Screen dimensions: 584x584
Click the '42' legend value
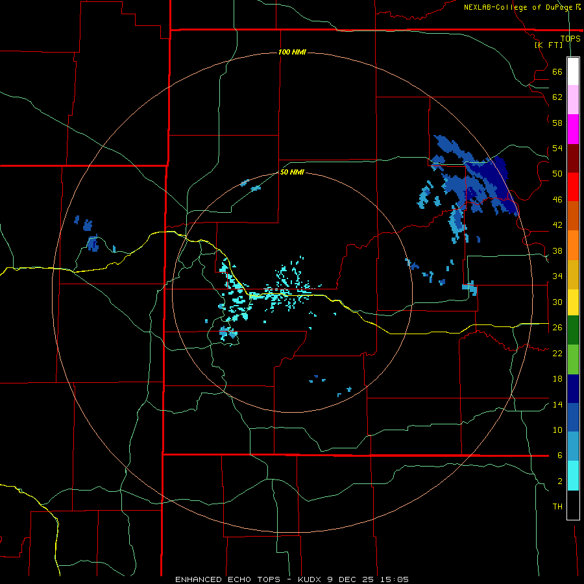(x=557, y=225)
